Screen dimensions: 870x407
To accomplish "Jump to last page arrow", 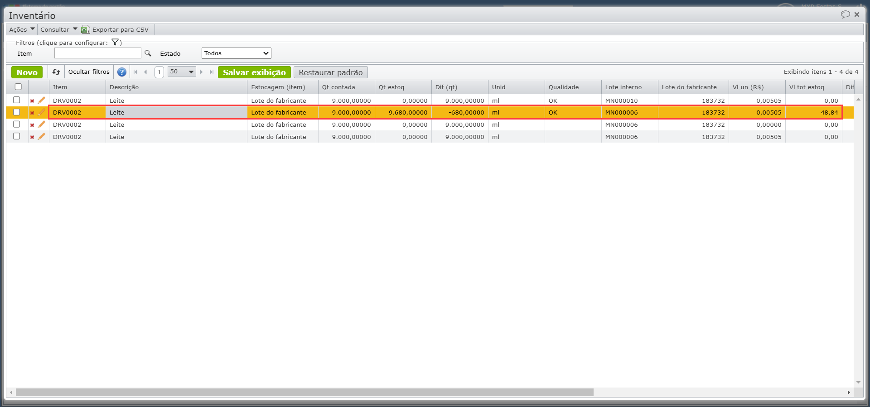I will [211, 72].
